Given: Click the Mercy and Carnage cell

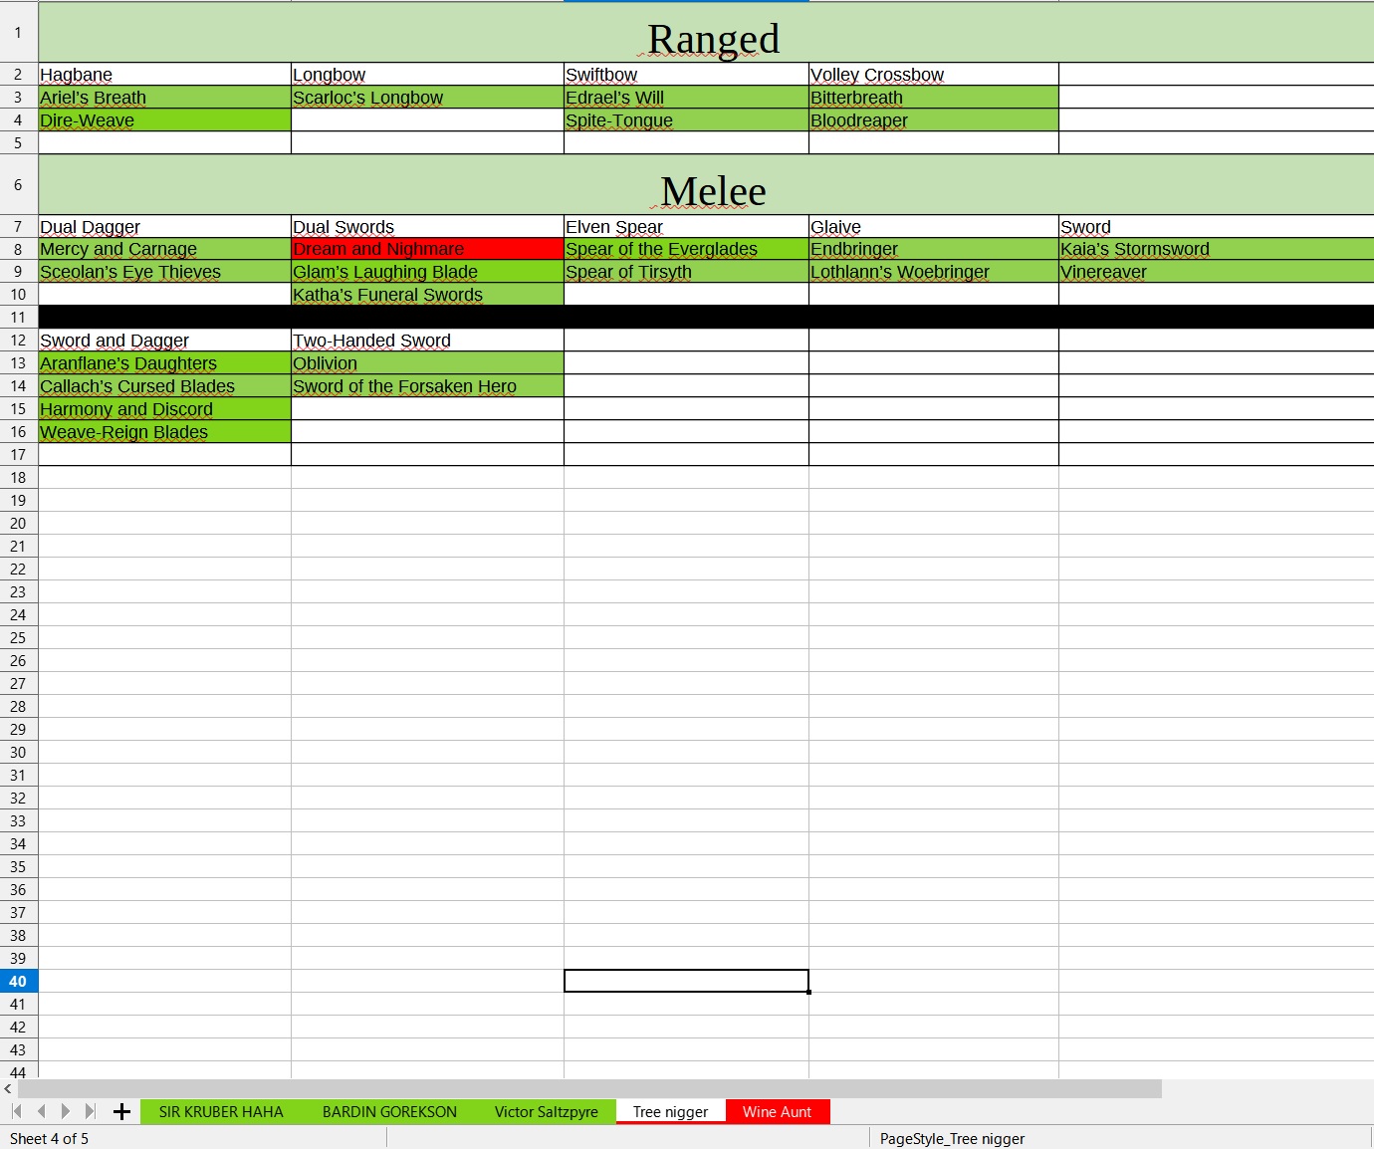Looking at the screenshot, I should click(164, 249).
